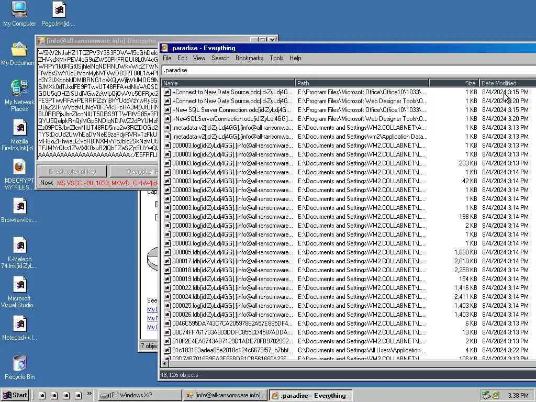Select the 000025.ldb file row

pyautogui.click(x=349, y=306)
